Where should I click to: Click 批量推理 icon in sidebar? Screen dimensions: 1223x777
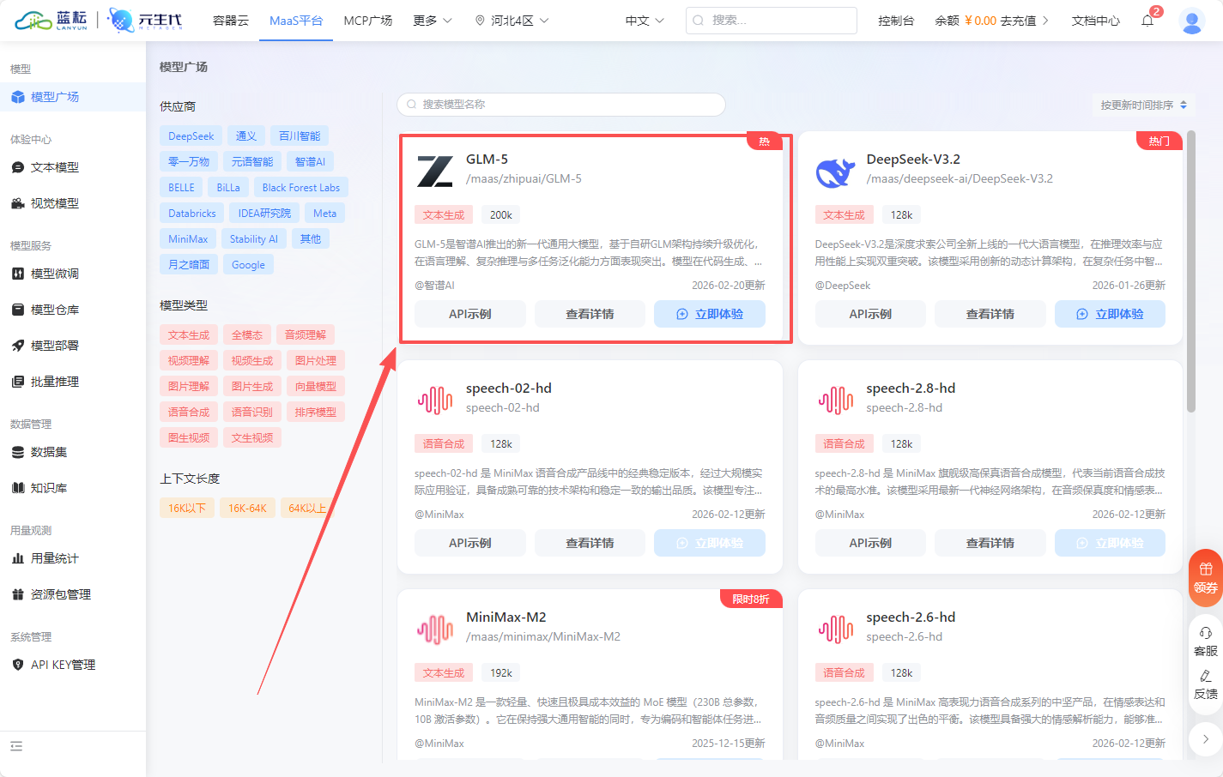point(18,382)
